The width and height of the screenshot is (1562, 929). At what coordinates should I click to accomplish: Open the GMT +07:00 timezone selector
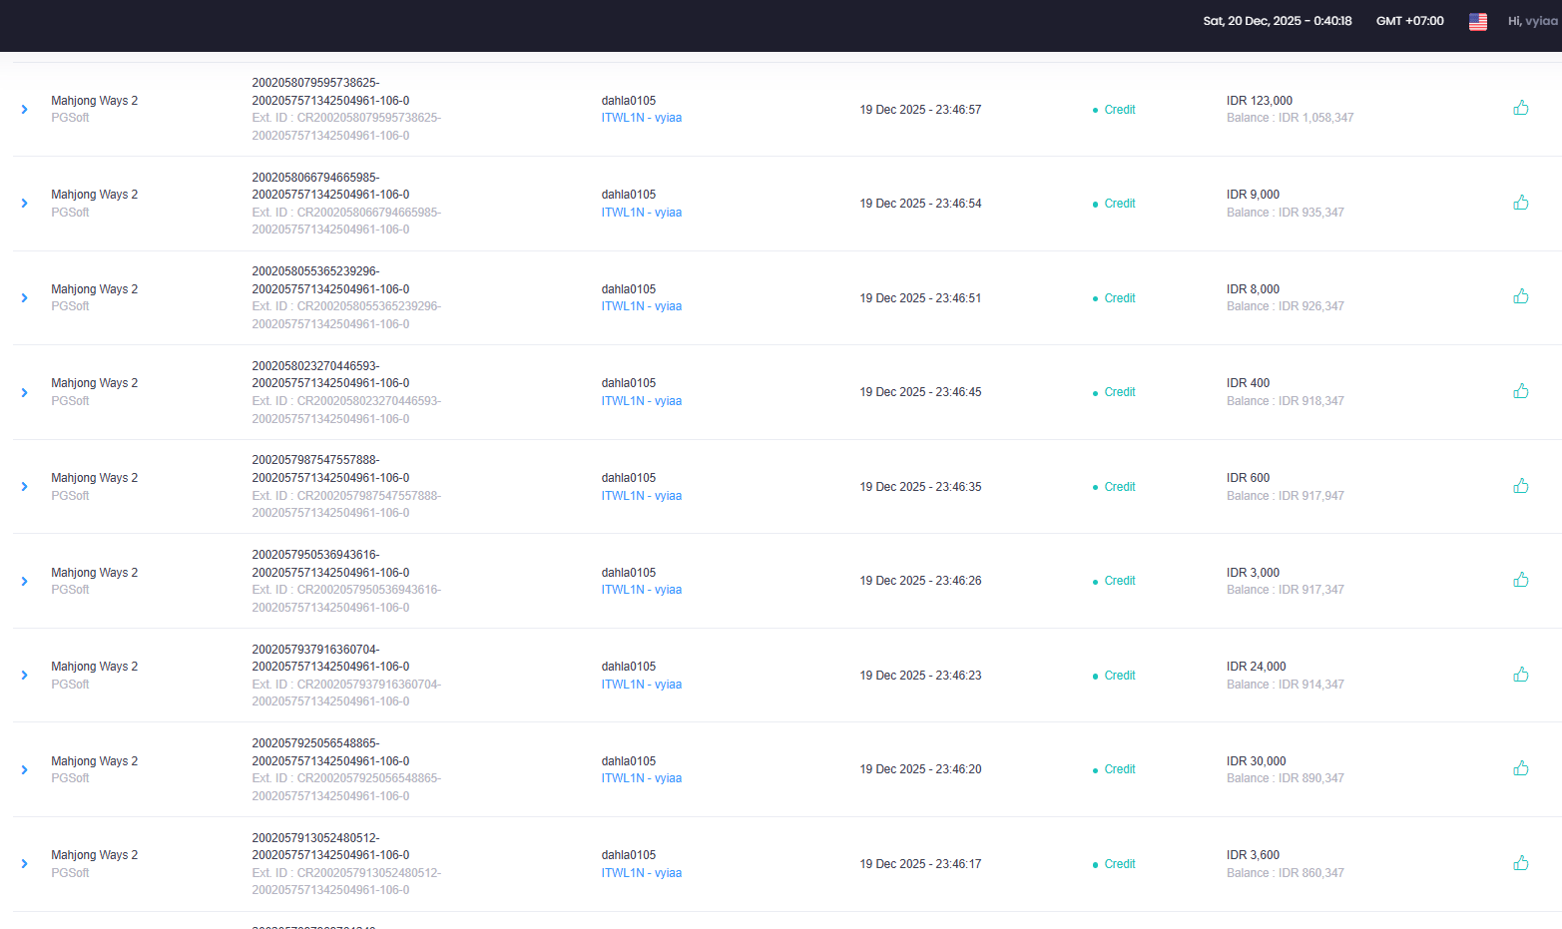1409,21
